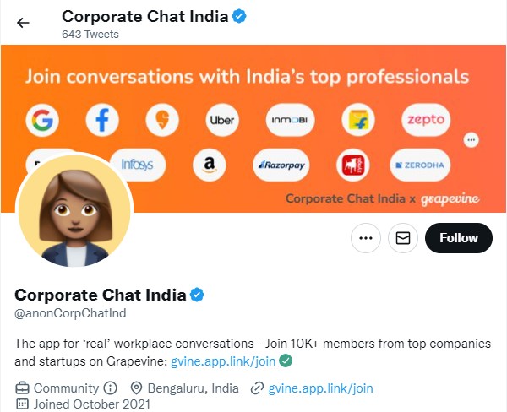This screenshot has height=412, width=507.
Task: Click the blue verified badge beside header title
Action: click(239, 17)
